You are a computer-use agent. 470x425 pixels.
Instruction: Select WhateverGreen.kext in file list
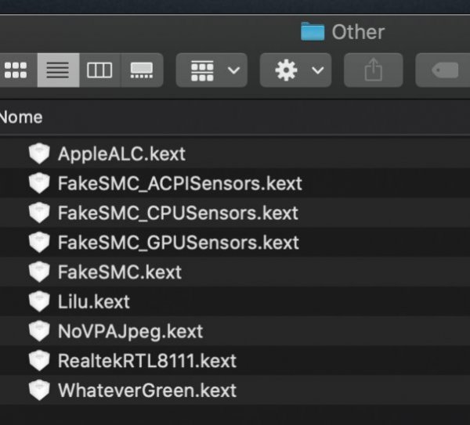pos(146,390)
